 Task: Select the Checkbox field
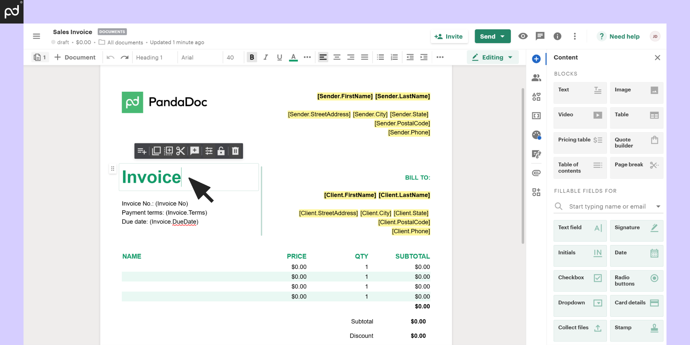[580, 281]
